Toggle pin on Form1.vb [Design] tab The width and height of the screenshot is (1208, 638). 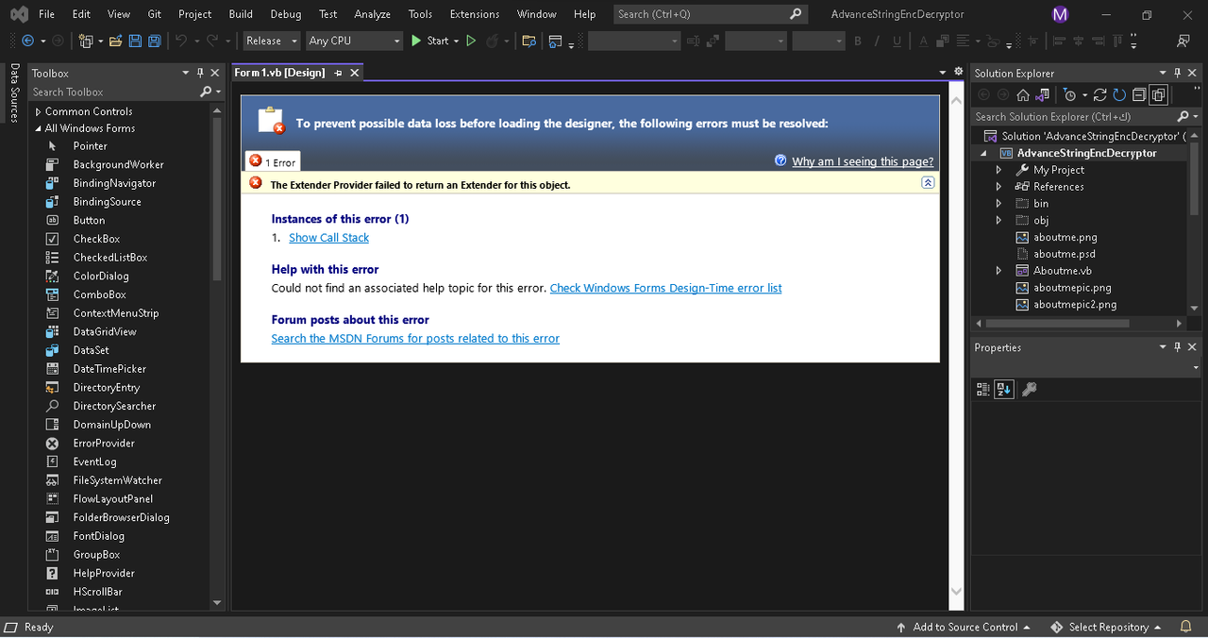coord(338,73)
